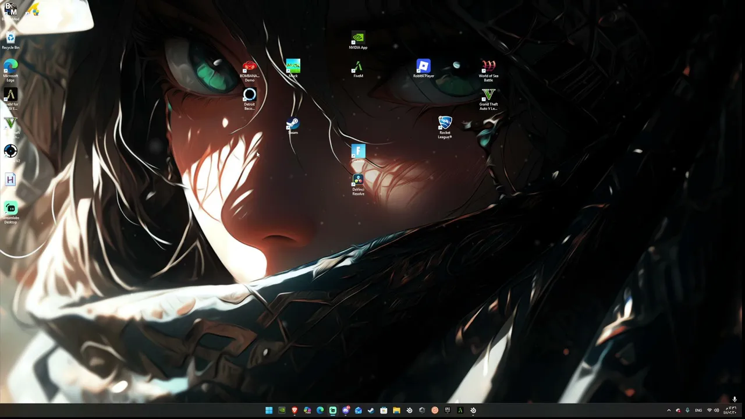Open the network quick settings icon
This screenshot has width=745, height=419.
click(x=709, y=410)
